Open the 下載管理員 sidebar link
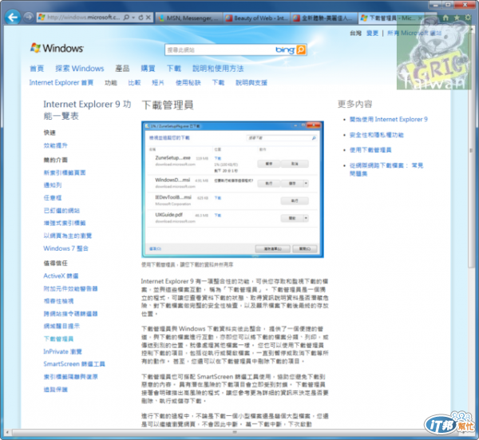 click(58, 339)
